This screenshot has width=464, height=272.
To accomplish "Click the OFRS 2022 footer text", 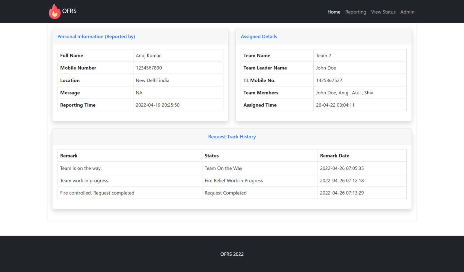I will [232, 254].
